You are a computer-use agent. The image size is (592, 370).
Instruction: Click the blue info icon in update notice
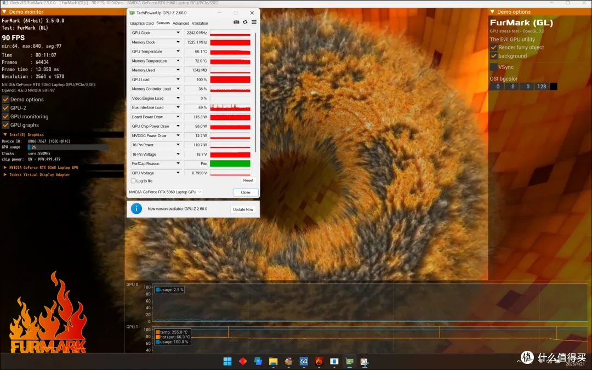pos(136,208)
